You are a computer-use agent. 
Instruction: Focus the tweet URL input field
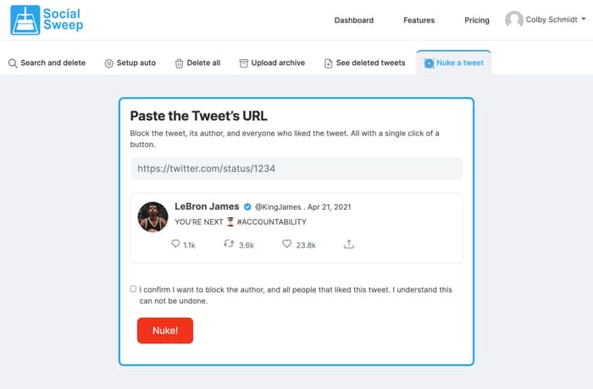tap(296, 168)
